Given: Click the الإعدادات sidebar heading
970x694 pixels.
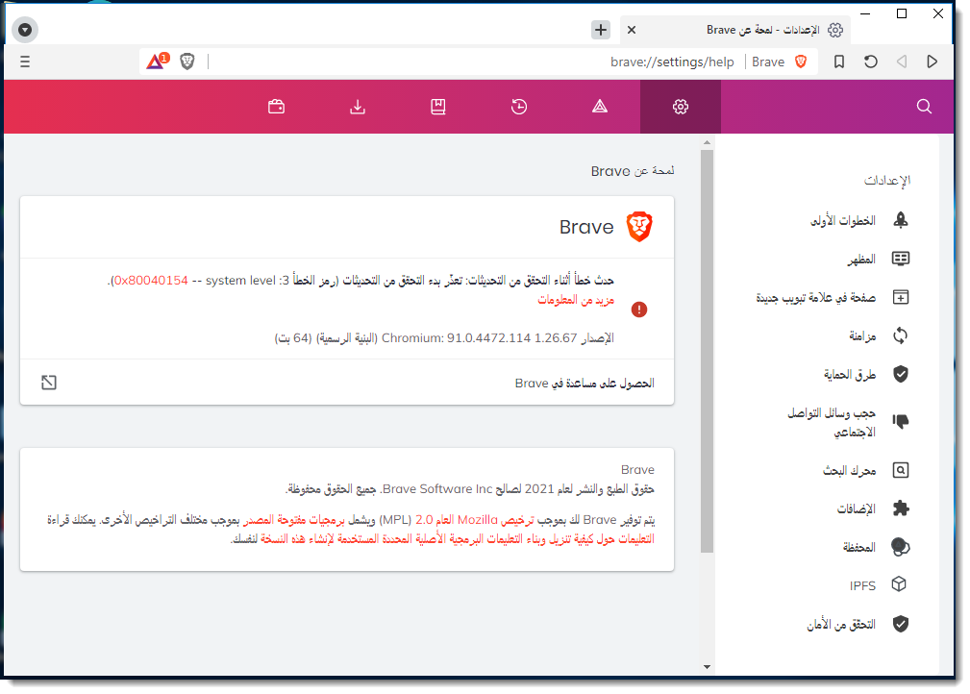Looking at the screenshot, I should click(887, 180).
